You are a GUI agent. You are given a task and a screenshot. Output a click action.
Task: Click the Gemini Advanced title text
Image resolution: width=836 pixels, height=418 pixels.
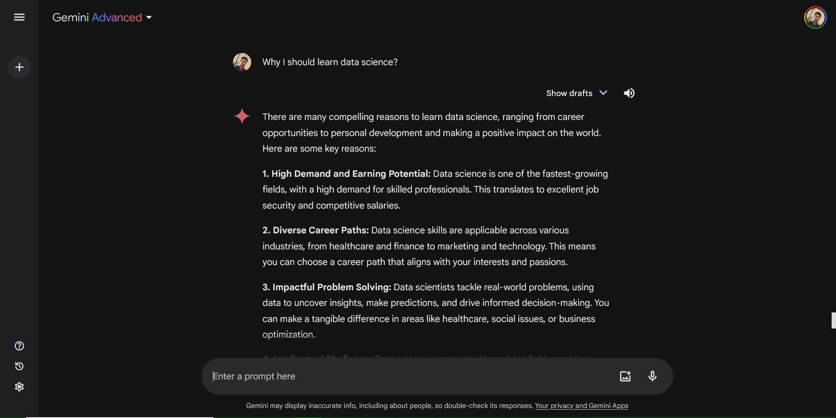97,18
